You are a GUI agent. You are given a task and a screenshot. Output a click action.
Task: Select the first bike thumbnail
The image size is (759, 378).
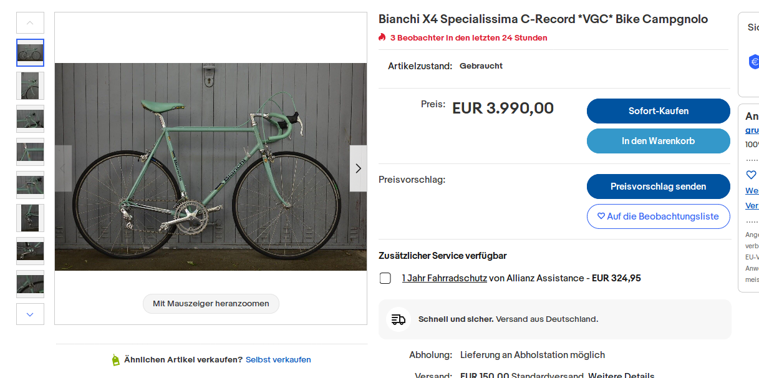(x=30, y=53)
